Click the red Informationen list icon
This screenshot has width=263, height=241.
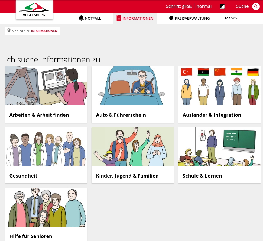pyautogui.click(x=119, y=18)
